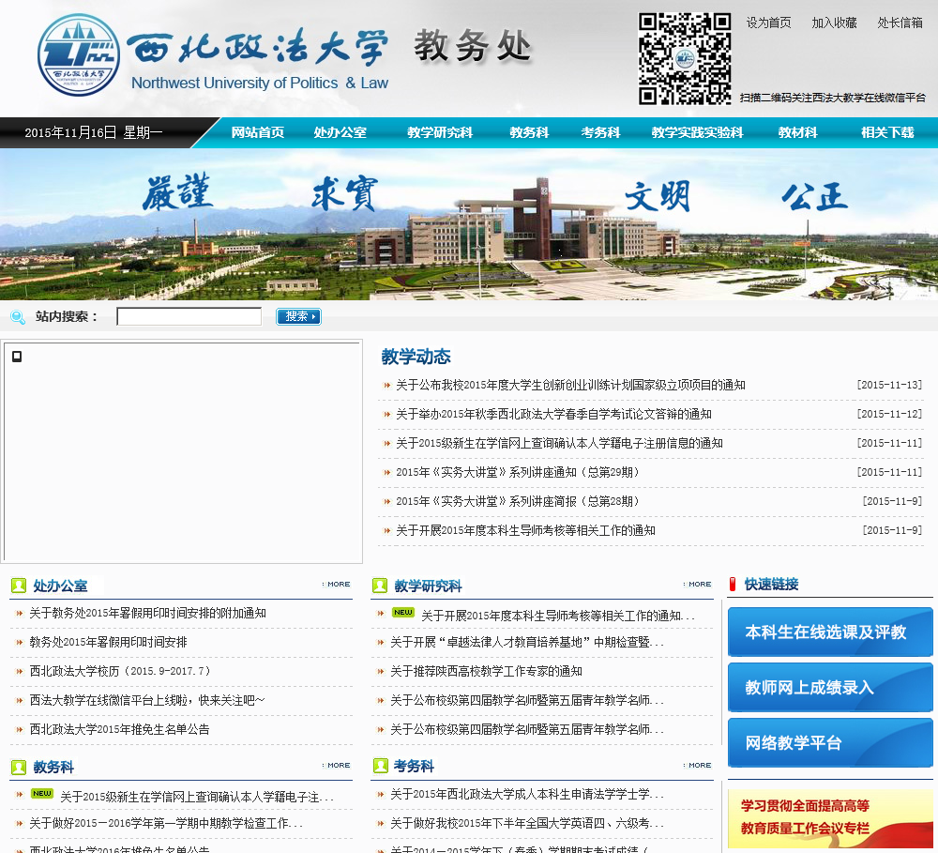Viewport: 938px width, 853px height.
Task: Open 本科生在线选课及评教 quick link
Action: coord(830,632)
